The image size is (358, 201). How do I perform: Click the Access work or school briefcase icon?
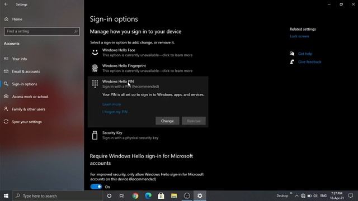6,97
